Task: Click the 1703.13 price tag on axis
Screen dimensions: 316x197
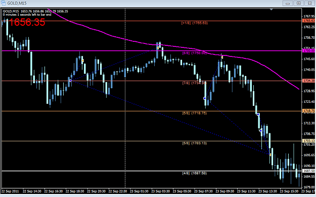Action: click(309, 141)
